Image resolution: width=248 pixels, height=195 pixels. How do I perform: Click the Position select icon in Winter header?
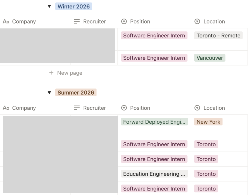coord(124,21)
